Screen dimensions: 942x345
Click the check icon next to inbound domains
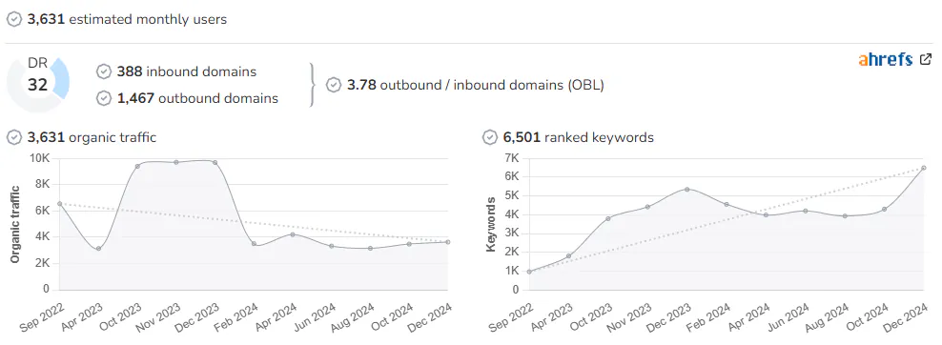[x=104, y=72]
